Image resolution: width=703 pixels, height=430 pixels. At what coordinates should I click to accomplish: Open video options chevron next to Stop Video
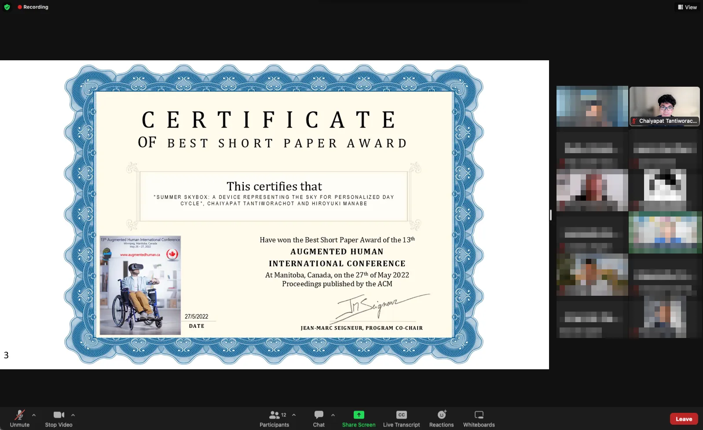coord(73,415)
